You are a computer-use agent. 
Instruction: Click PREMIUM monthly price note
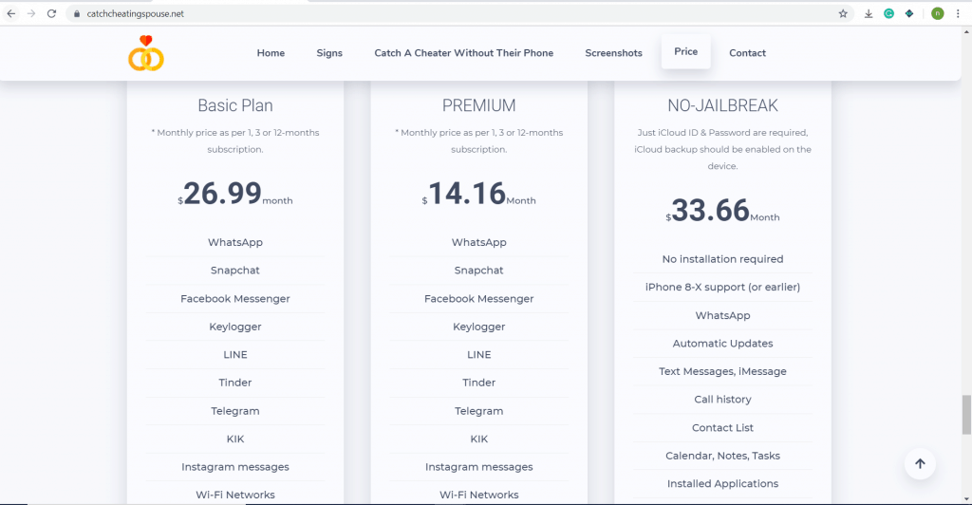click(478, 140)
